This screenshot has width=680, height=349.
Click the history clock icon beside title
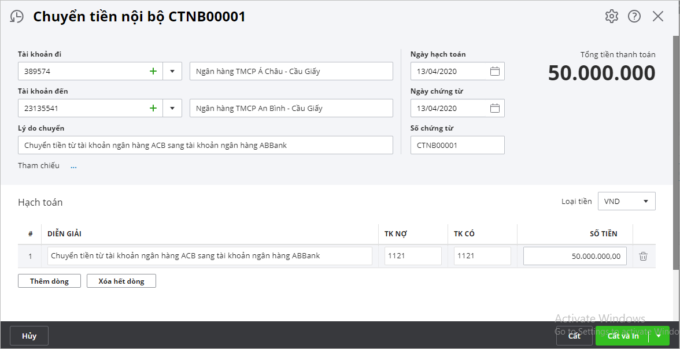(17, 17)
